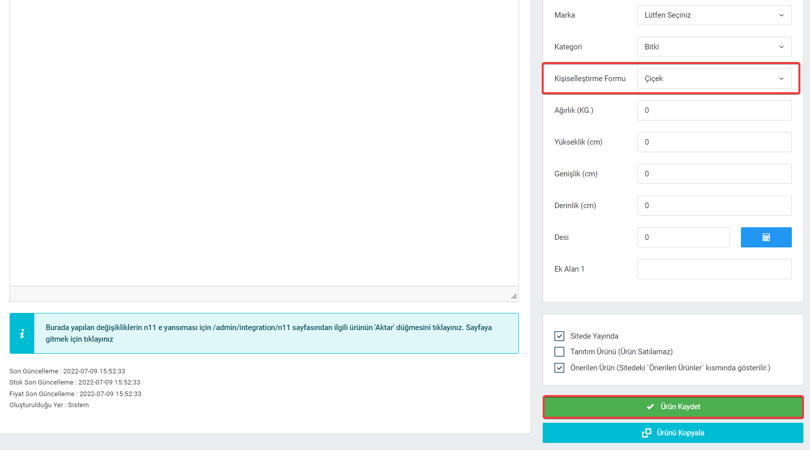Click the Önerilen Ürün description text
This screenshot has width=810, height=450.
click(670, 368)
